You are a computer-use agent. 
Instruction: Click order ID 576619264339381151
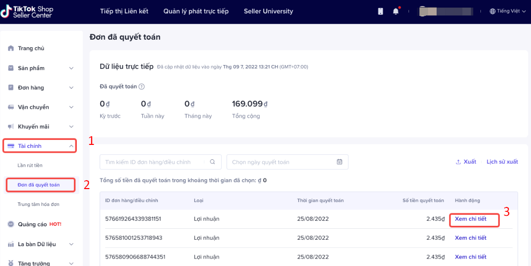[133, 219]
